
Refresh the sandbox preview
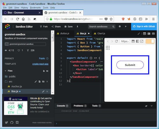click(x=116, y=41)
